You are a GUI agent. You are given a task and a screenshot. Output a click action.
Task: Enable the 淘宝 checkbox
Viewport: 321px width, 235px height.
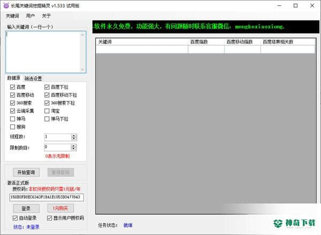[x=47, y=111]
